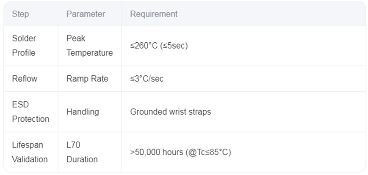This screenshot has width=368, height=175.
Task: Select the >50,000 hours requirement text
Action: click(180, 152)
